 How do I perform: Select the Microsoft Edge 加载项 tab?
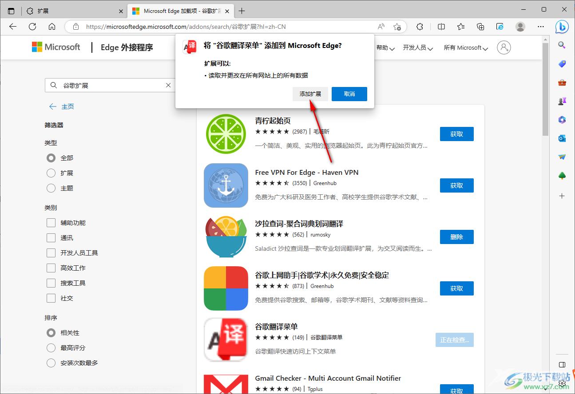[180, 11]
